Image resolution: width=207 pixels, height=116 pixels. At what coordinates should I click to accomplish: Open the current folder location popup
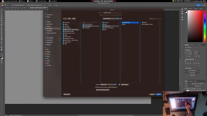click(111, 19)
